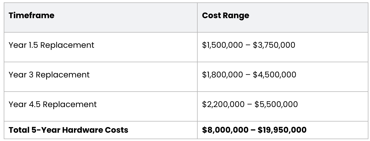Click the $4,500,000 amount
Viewport: 370px width, 141px height.
click(275, 75)
